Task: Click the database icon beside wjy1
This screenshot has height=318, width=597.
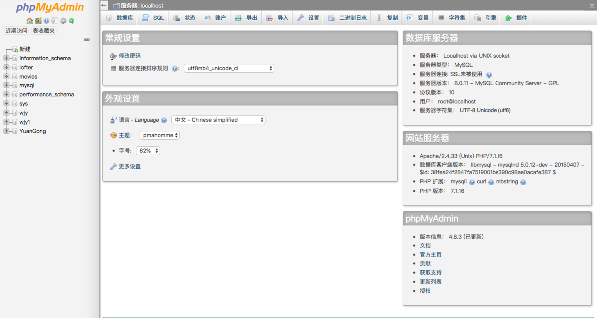Action: [14, 122]
